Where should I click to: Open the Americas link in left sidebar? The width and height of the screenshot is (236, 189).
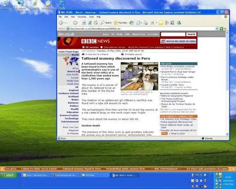73,71
